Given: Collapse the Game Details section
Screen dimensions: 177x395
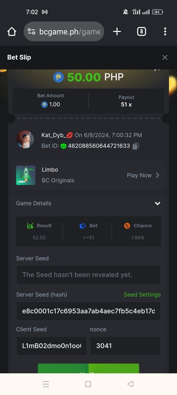Looking at the screenshot, I should tap(157, 203).
